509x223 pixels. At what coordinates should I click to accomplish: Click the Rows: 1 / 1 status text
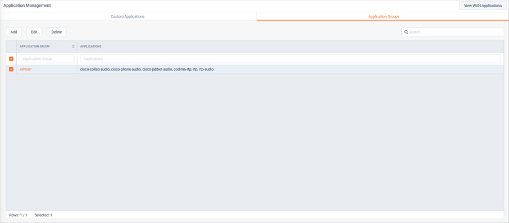18,215
